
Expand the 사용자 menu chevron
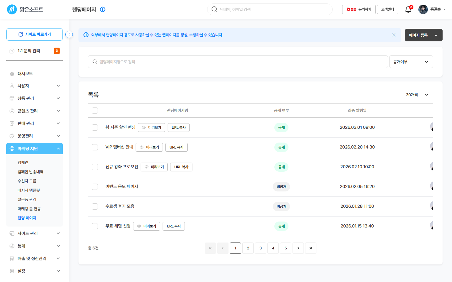(58, 86)
